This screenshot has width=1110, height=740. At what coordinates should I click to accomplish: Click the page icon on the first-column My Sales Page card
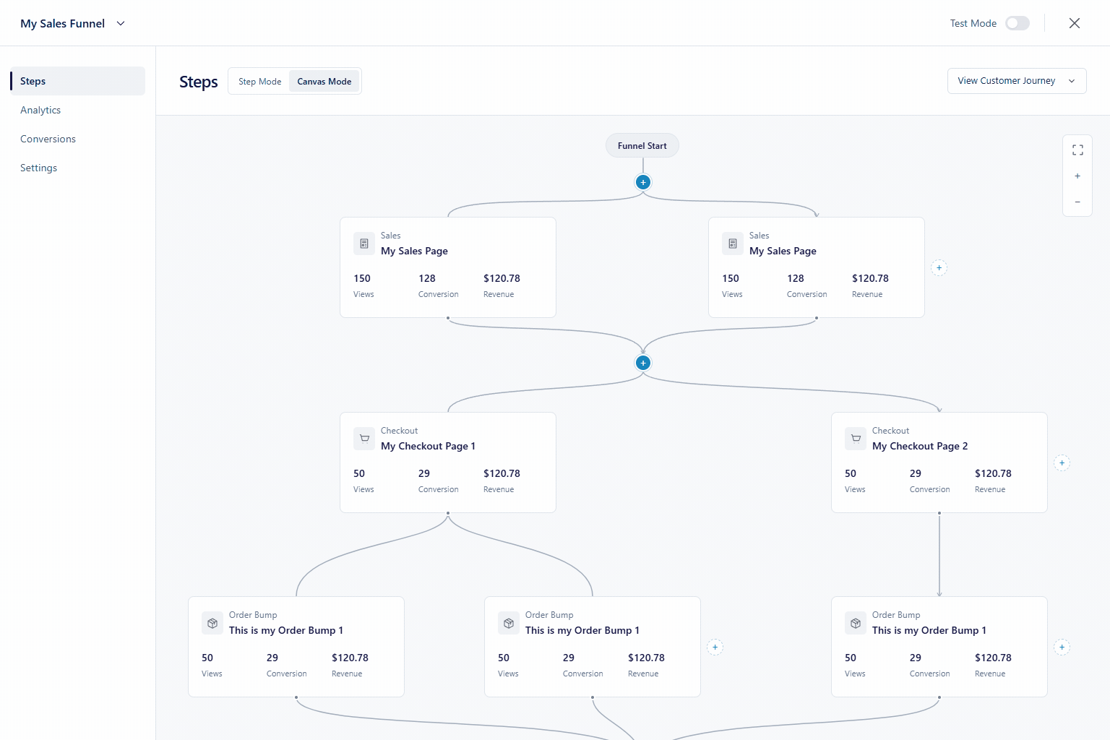tap(364, 244)
